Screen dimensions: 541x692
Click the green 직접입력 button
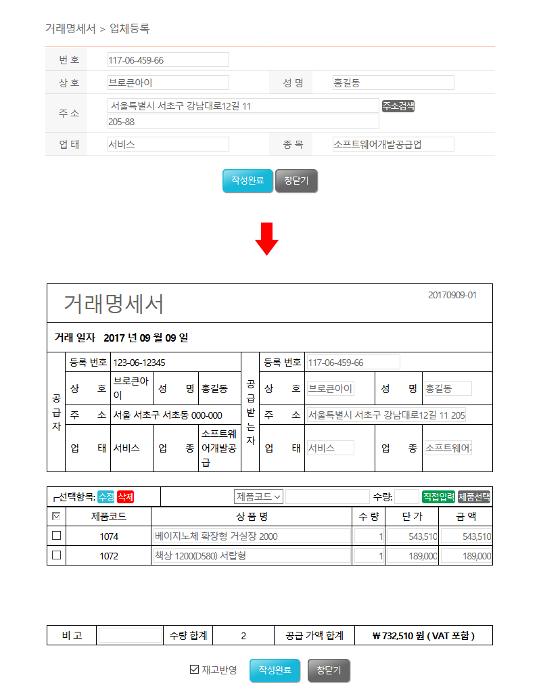tap(438, 497)
